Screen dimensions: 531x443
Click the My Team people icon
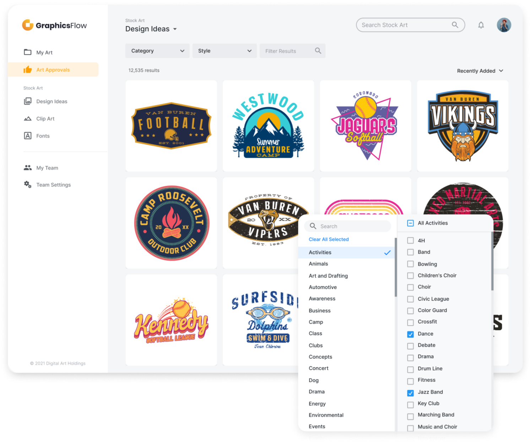(x=28, y=168)
